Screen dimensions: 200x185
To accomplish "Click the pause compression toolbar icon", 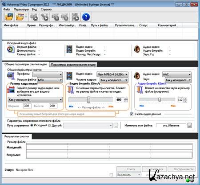I will click(55, 17).
